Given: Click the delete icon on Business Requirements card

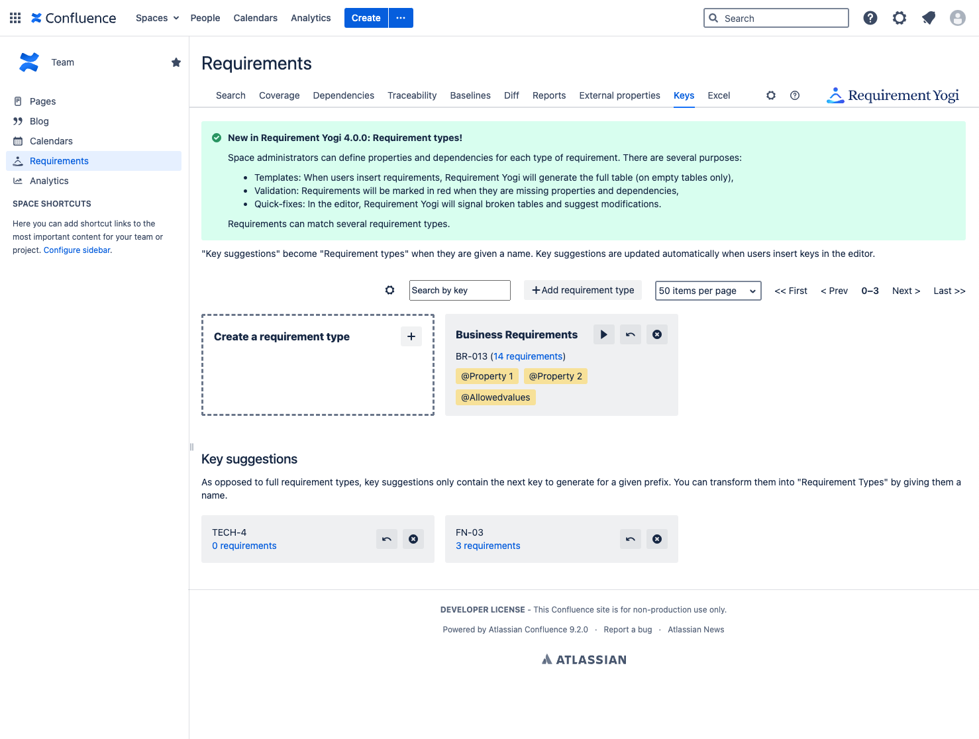Looking at the screenshot, I should click(656, 334).
